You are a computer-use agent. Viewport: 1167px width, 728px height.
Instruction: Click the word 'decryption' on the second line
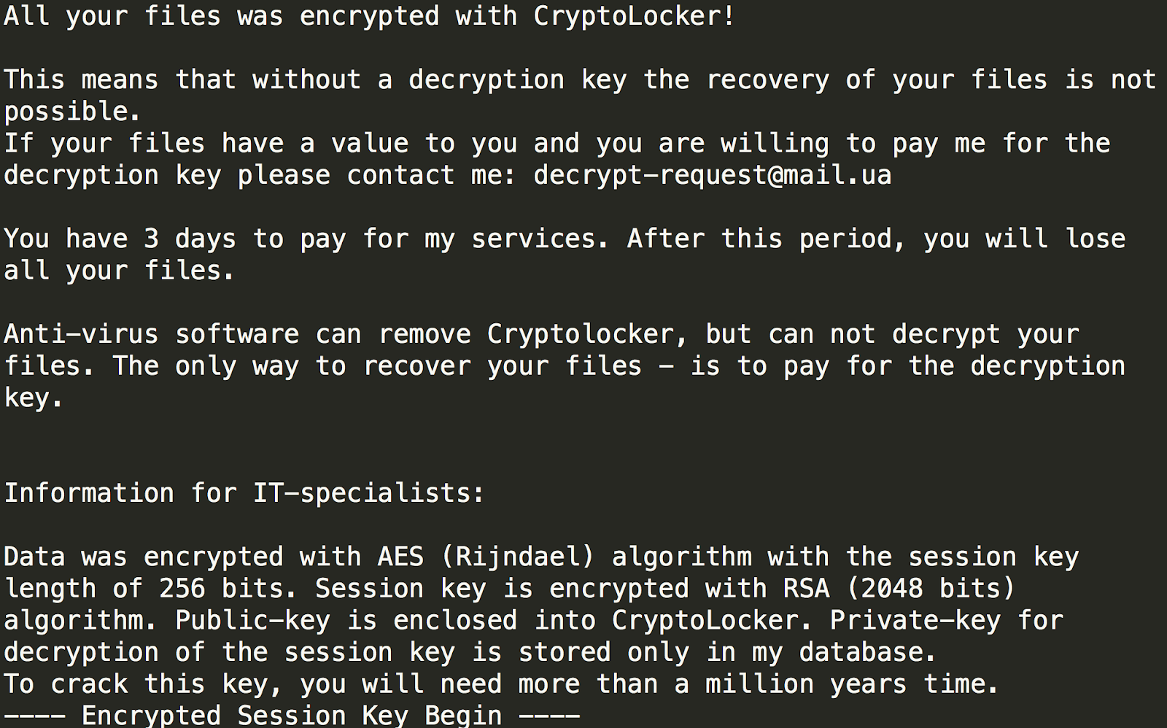[x=486, y=80]
